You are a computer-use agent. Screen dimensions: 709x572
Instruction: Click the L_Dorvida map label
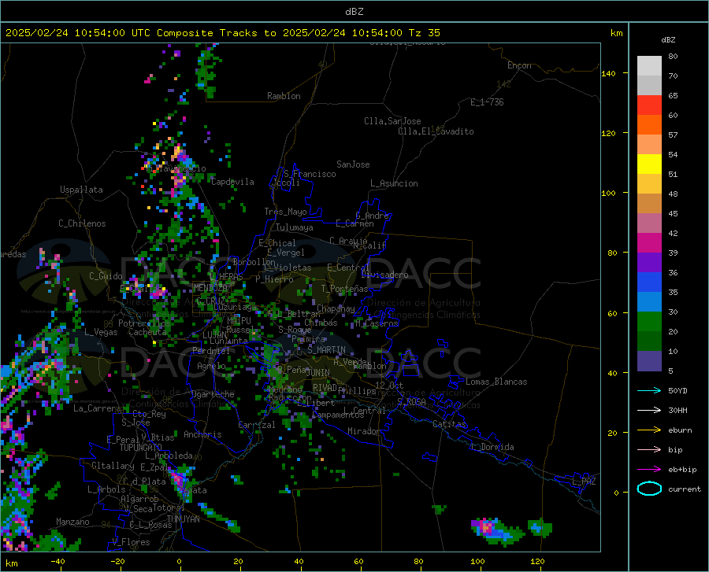pos(492,447)
